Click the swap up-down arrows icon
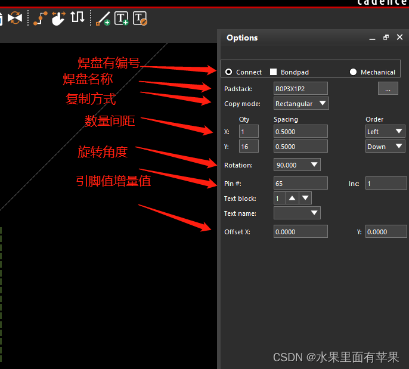The image size is (409, 369). click(78, 17)
